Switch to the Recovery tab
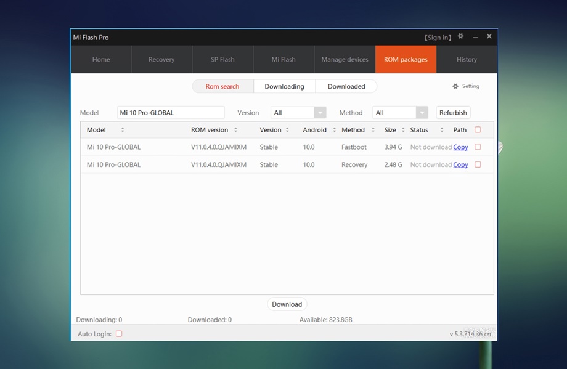 click(161, 59)
